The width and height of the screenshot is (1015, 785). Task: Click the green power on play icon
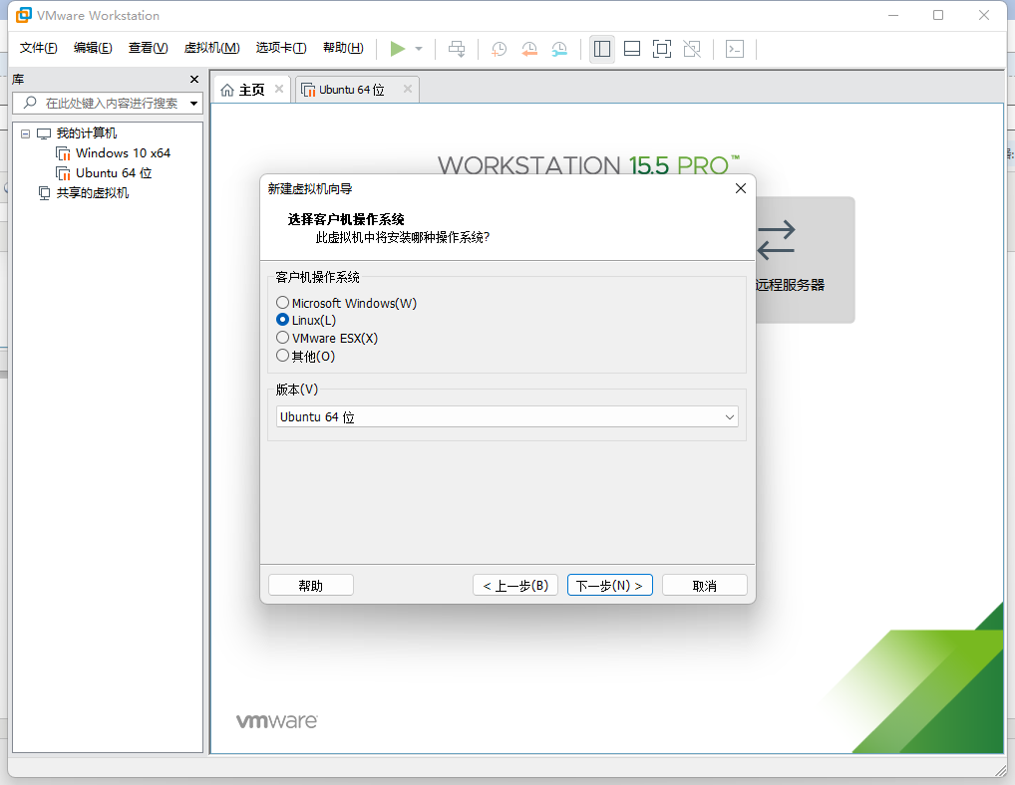pyautogui.click(x=398, y=49)
